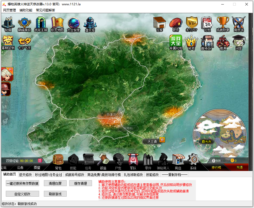The height and width of the screenshot is (208, 254).
Task: Switch to the 技能修改 tab
Action: click(x=152, y=175)
